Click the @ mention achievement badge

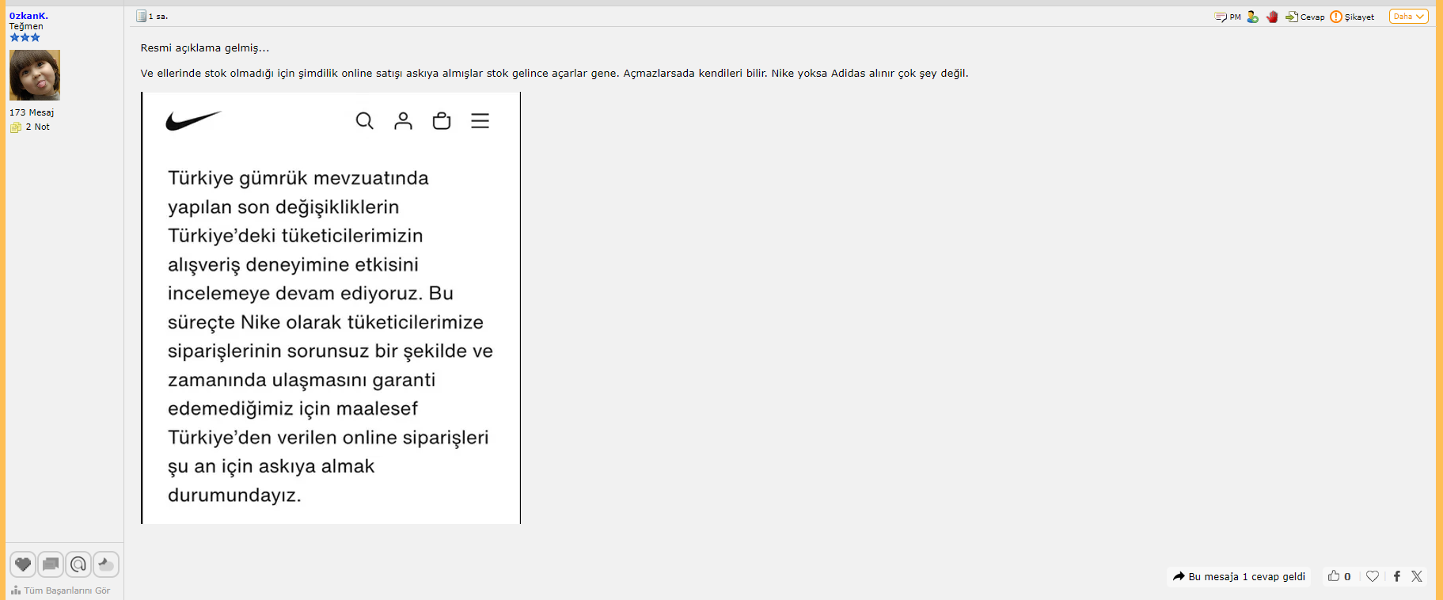click(78, 564)
